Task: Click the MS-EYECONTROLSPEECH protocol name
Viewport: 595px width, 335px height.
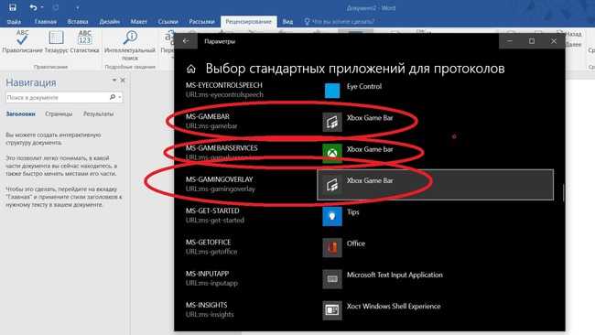Action: (x=224, y=85)
